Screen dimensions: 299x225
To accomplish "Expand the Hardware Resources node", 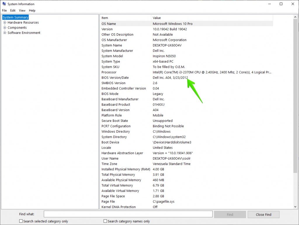I will [5, 22].
